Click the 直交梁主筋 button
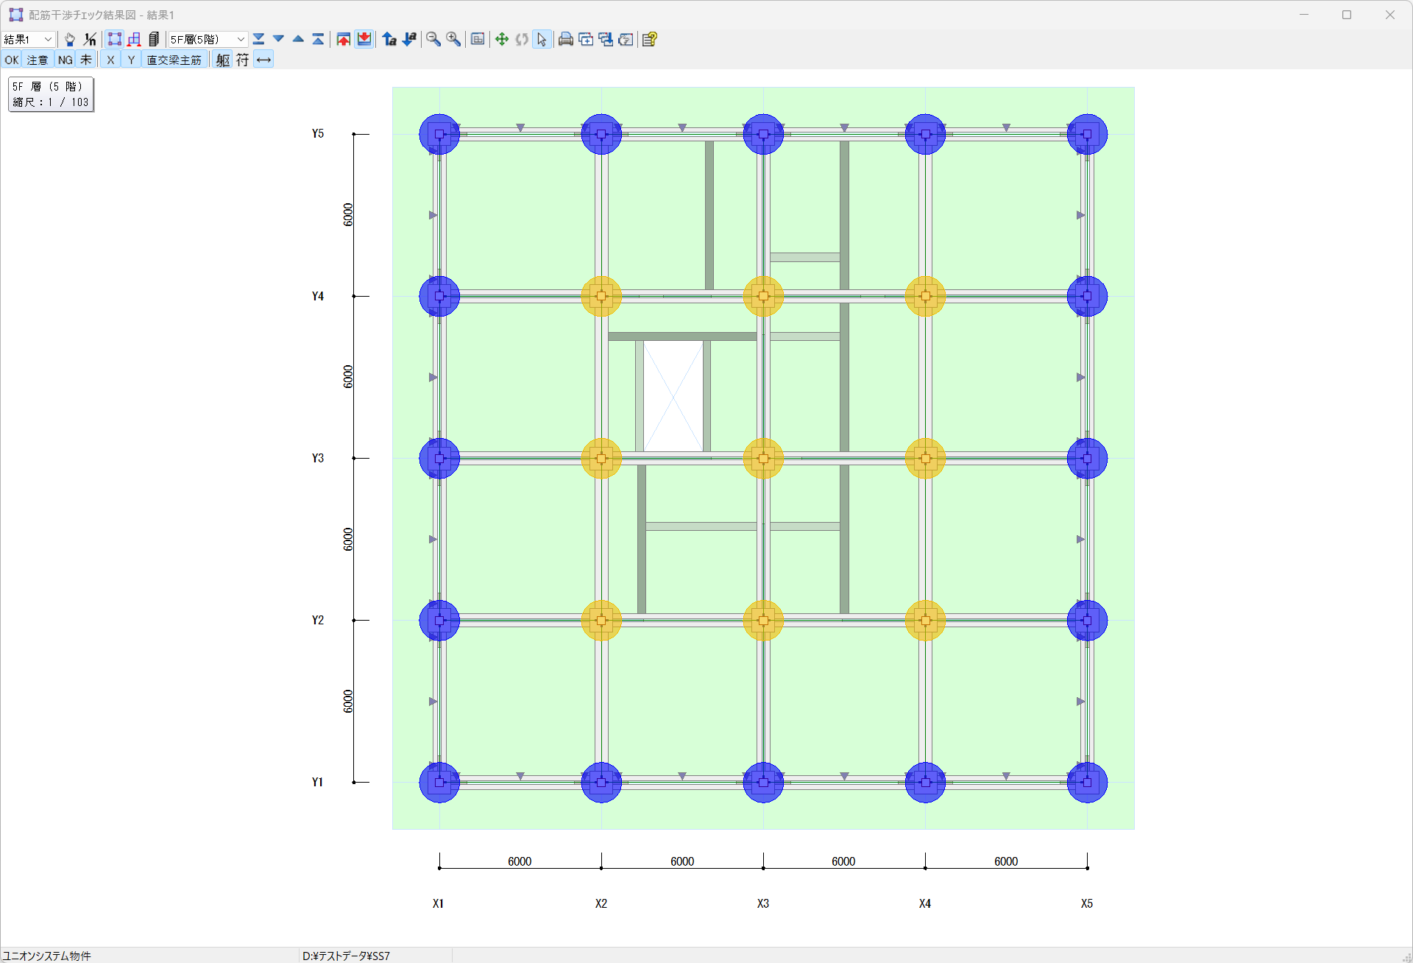The width and height of the screenshot is (1413, 963). [174, 60]
